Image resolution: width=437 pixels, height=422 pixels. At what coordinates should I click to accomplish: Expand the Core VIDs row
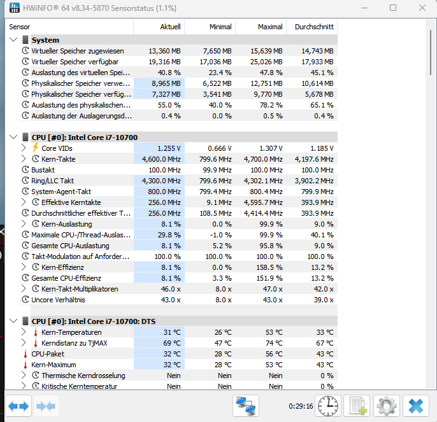[24, 148]
